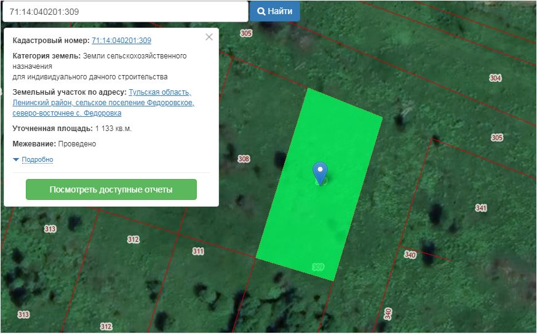Screen dimensions: 537x334
Task: Close the parcel info popup
Action: pyautogui.click(x=209, y=37)
